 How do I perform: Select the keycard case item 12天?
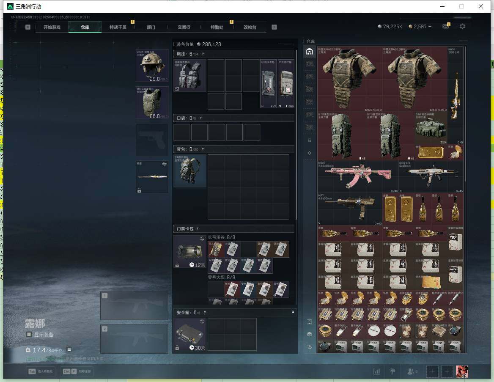190,252
